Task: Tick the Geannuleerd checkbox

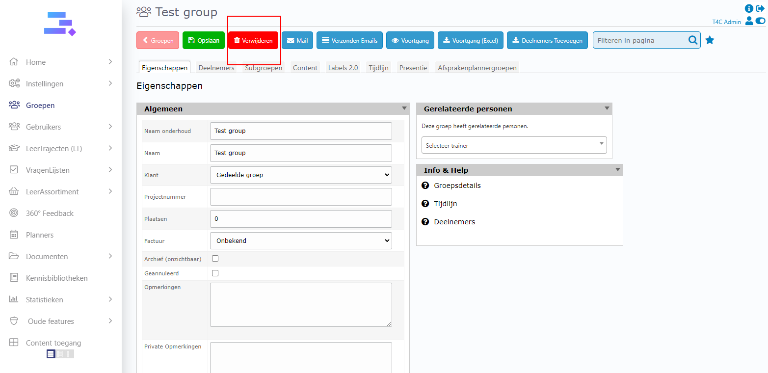Action: tap(215, 273)
